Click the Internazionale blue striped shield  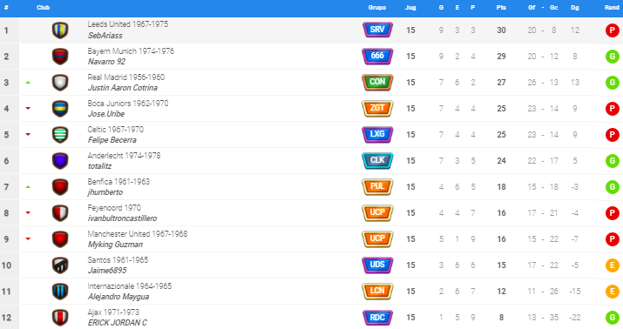pos(60,292)
